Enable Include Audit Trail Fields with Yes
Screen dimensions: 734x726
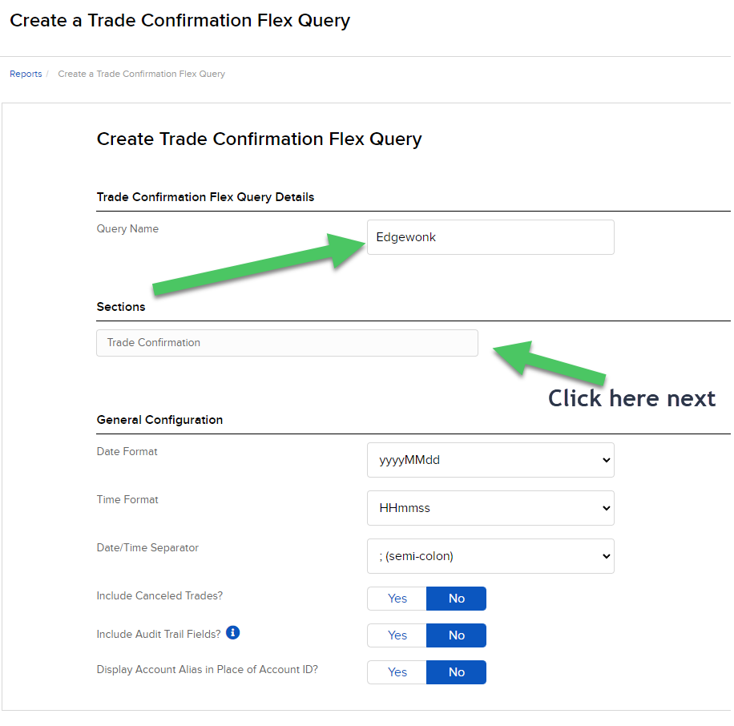coord(397,635)
